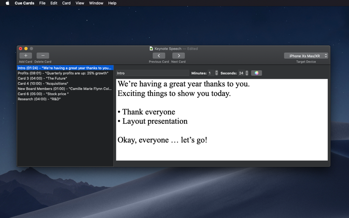Image resolution: width=349 pixels, height=218 pixels.
Task: Click the Delete Card minus button
Action: click(43, 56)
